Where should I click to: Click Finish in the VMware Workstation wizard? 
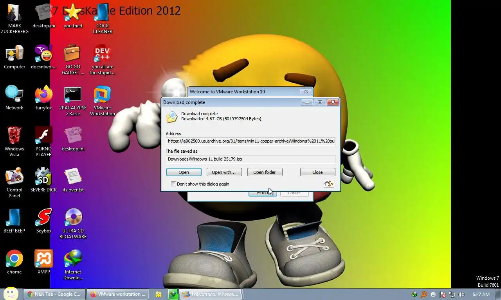click(x=263, y=193)
